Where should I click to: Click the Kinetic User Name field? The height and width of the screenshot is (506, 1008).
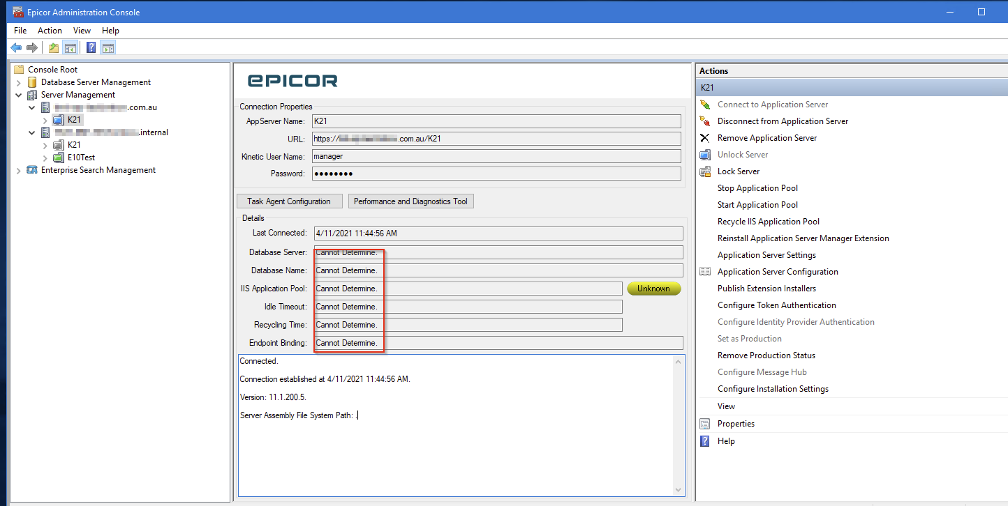pos(496,156)
